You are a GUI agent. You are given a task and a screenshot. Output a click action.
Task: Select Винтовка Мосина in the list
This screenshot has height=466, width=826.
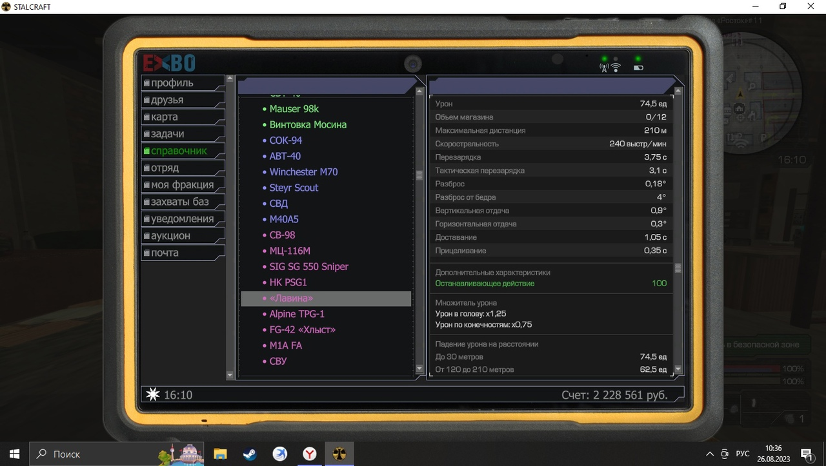click(x=326, y=124)
